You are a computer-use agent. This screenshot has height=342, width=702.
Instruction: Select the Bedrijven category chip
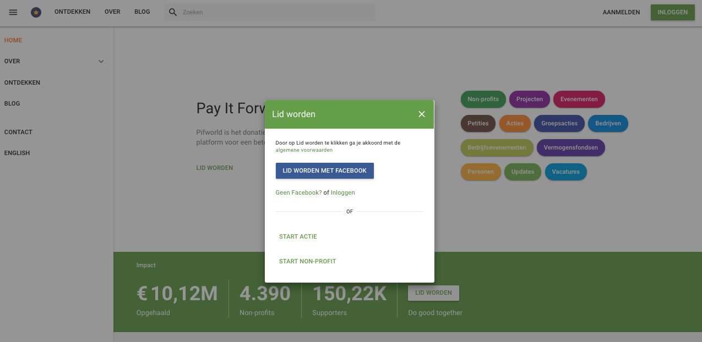click(x=608, y=123)
